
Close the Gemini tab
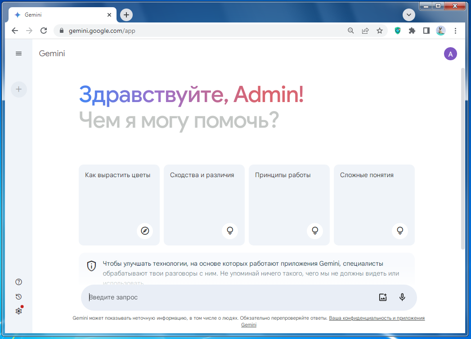(109, 15)
